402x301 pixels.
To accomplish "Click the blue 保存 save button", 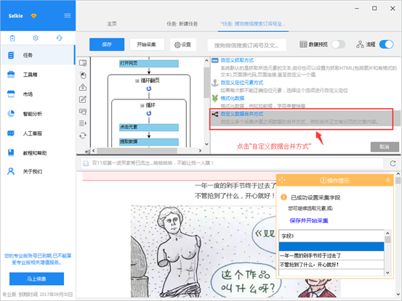I will 107,44.
